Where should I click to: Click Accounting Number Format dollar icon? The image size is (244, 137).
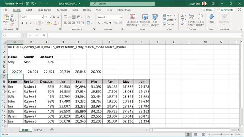pos(99,23)
